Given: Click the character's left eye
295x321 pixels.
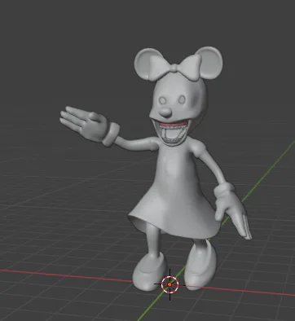Looking at the screenshot, I should coord(163,100).
